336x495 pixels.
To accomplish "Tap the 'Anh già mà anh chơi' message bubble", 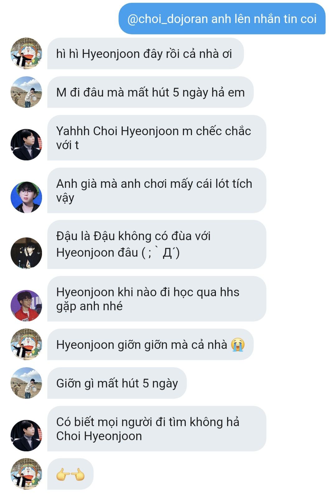I will pyautogui.click(x=157, y=191).
